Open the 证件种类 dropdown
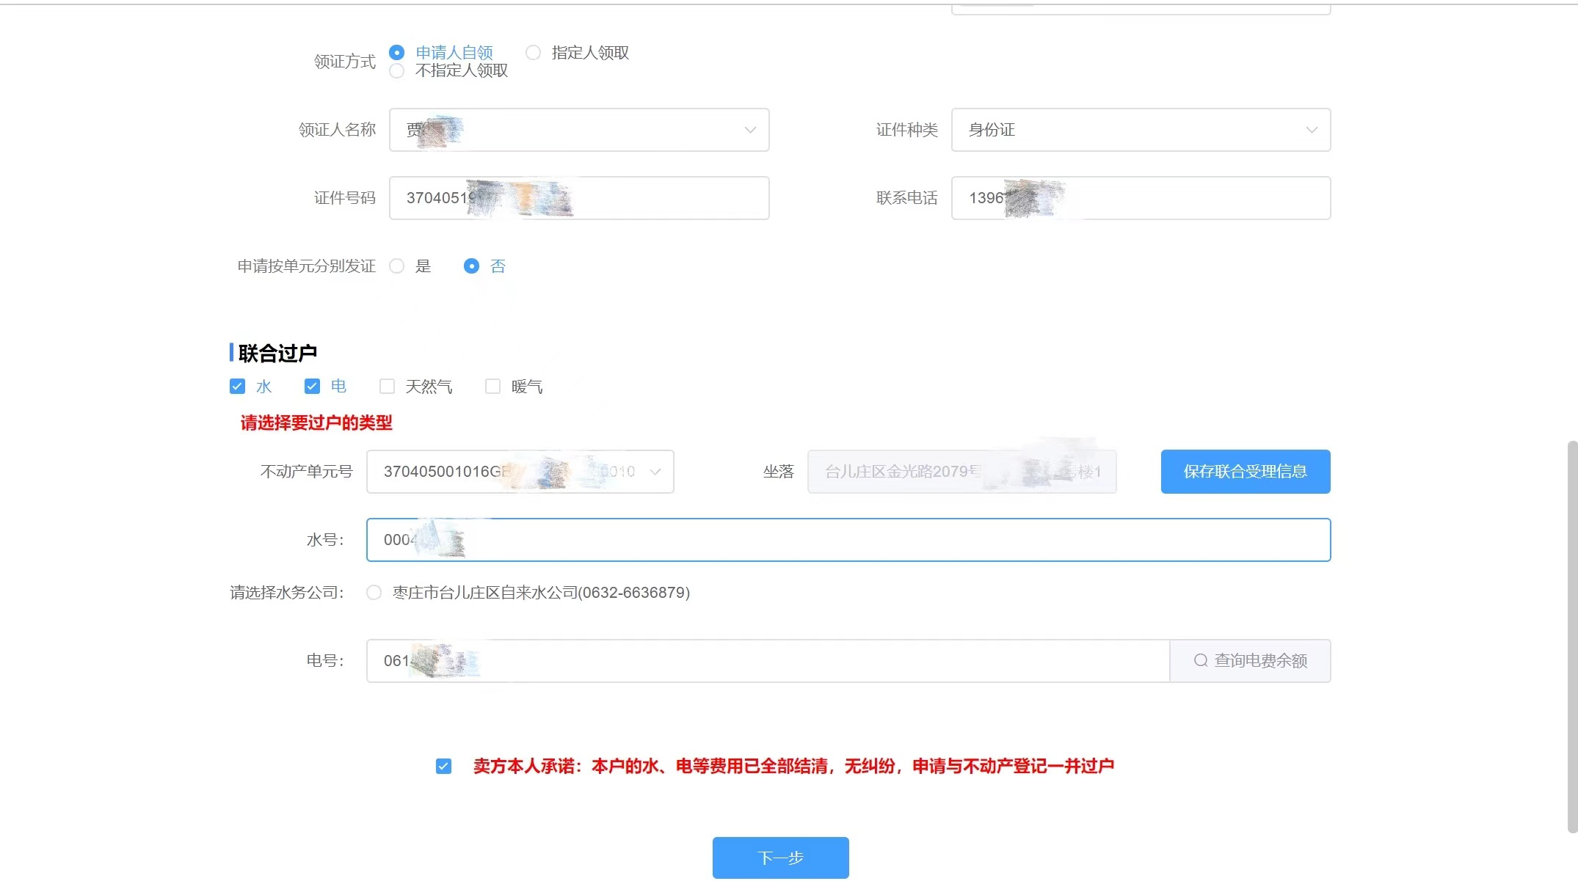This screenshot has width=1578, height=881. click(x=1311, y=130)
